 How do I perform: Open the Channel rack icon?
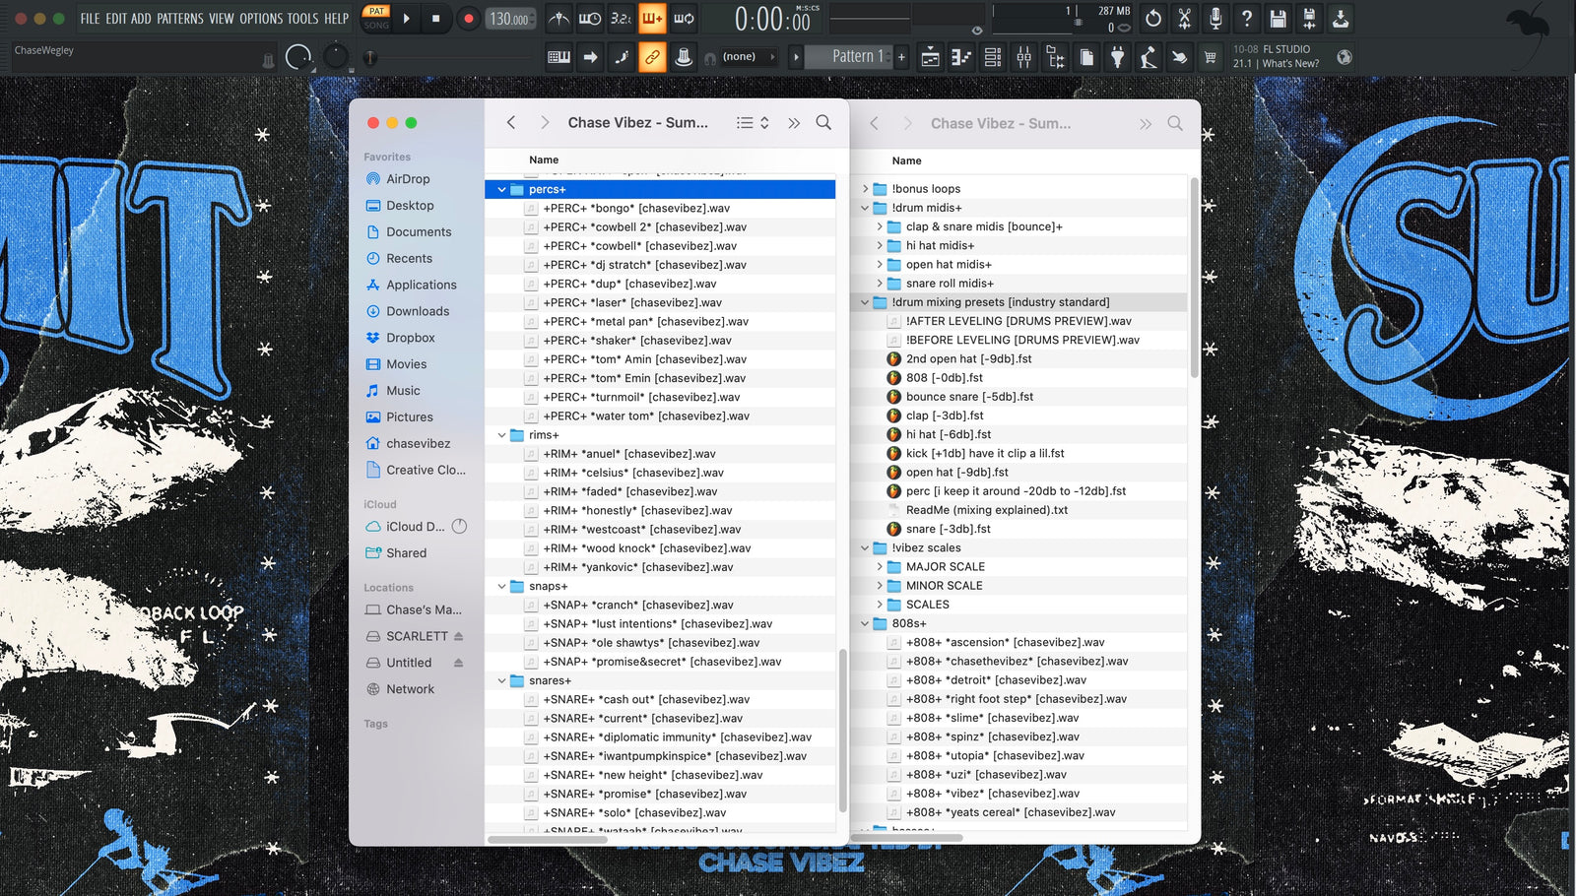(x=993, y=58)
